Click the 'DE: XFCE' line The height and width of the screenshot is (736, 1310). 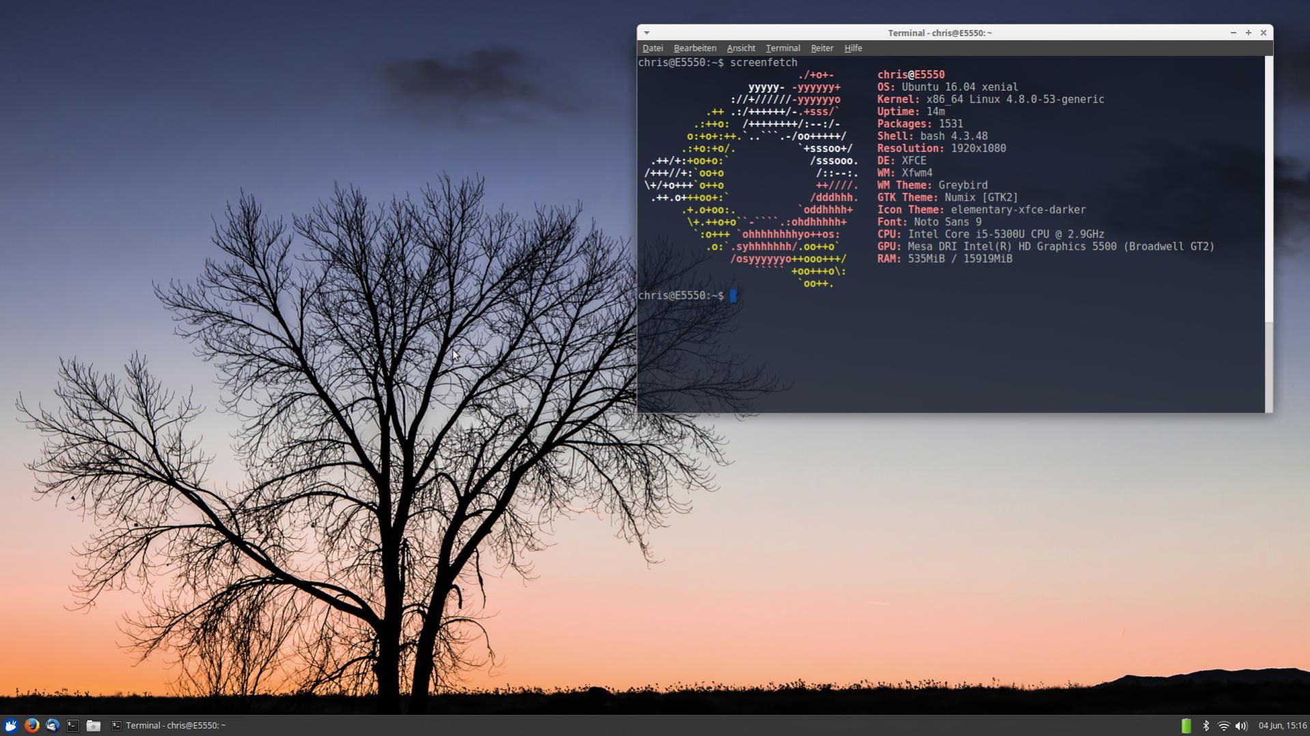pyautogui.click(x=902, y=161)
